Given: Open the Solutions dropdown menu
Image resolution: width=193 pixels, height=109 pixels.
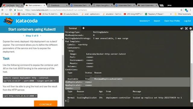Looking at the screenshot, I should coord(144,21).
